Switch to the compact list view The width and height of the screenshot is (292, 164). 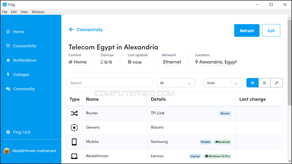click(x=265, y=83)
